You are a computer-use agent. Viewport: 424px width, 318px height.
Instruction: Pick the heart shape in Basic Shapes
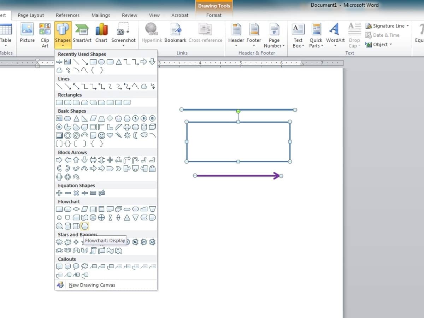(x=110, y=135)
